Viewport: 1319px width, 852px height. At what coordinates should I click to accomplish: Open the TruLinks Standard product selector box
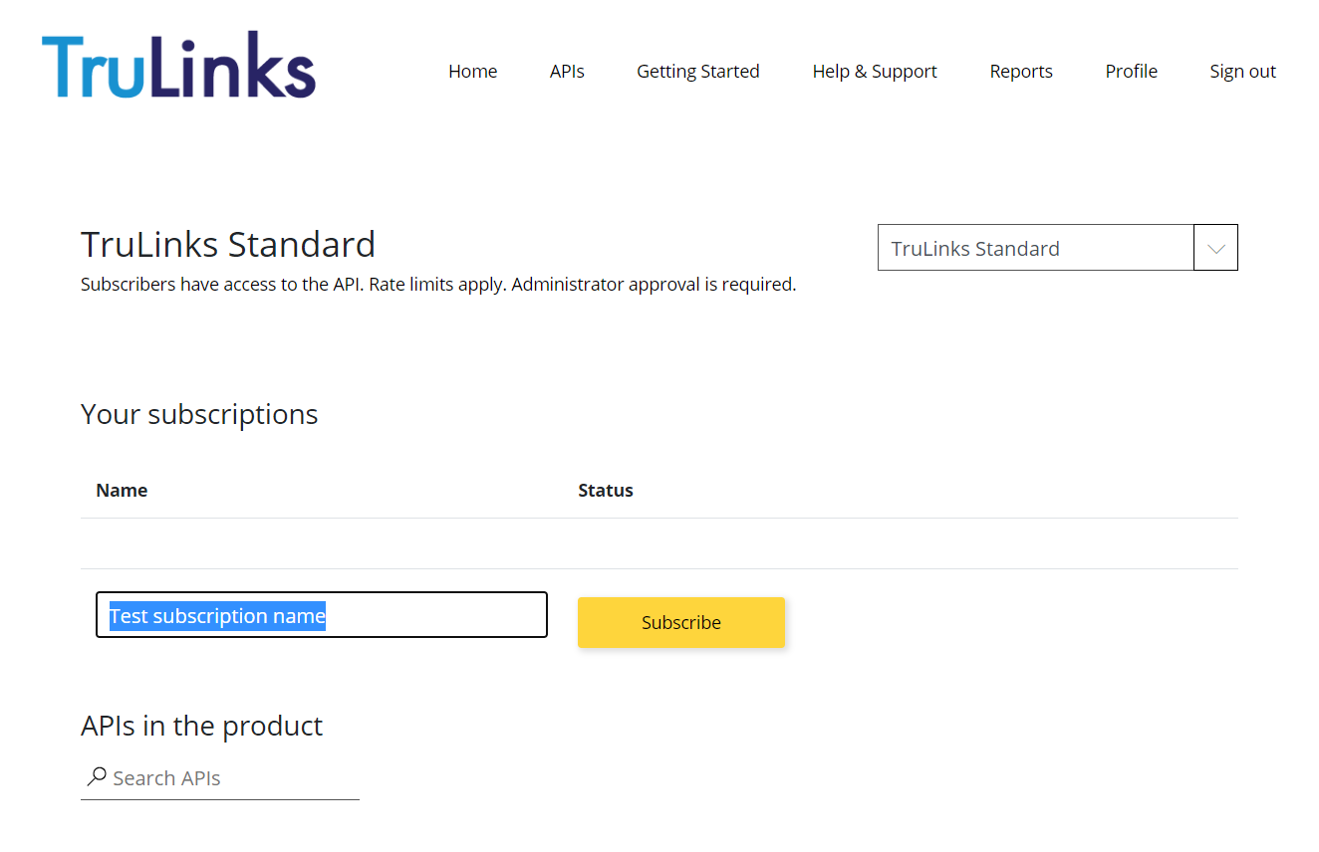click(1035, 248)
